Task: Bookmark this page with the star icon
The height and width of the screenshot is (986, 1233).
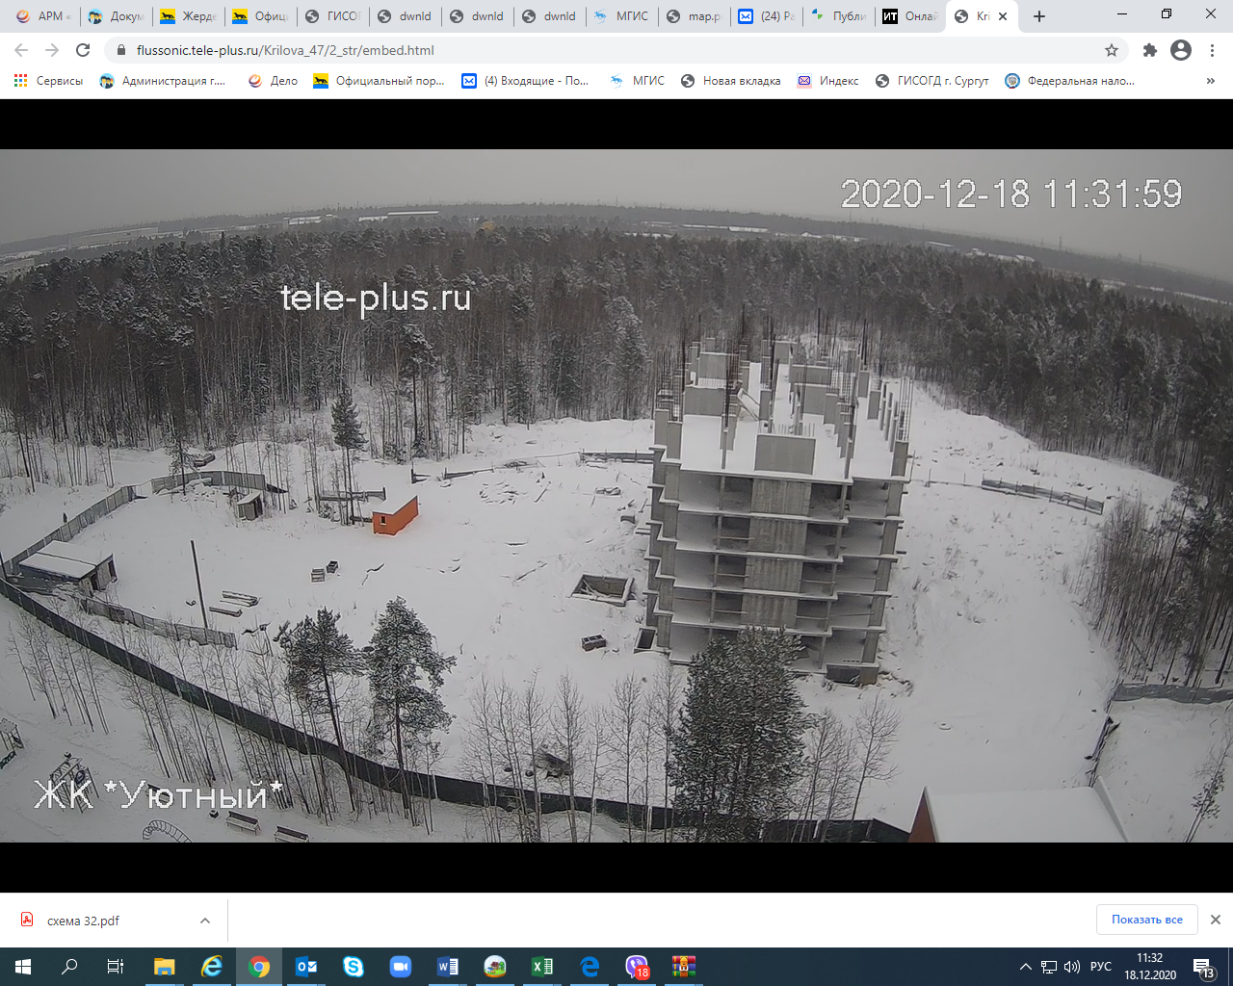Action: tap(1112, 50)
